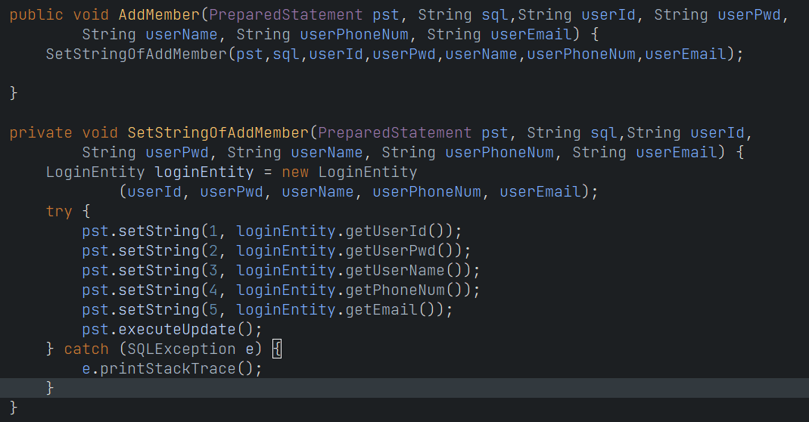Click the executeUpdate method call
The height and width of the screenshot is (422, 809).
tap(177, 329)
